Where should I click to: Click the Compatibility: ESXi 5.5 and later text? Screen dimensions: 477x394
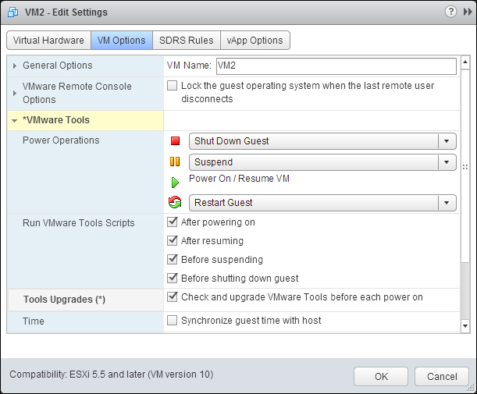point(112,374)
